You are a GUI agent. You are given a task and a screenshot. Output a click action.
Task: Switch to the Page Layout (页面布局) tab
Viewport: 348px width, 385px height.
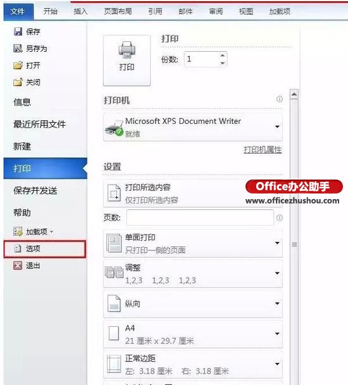(x=118, y=11)
